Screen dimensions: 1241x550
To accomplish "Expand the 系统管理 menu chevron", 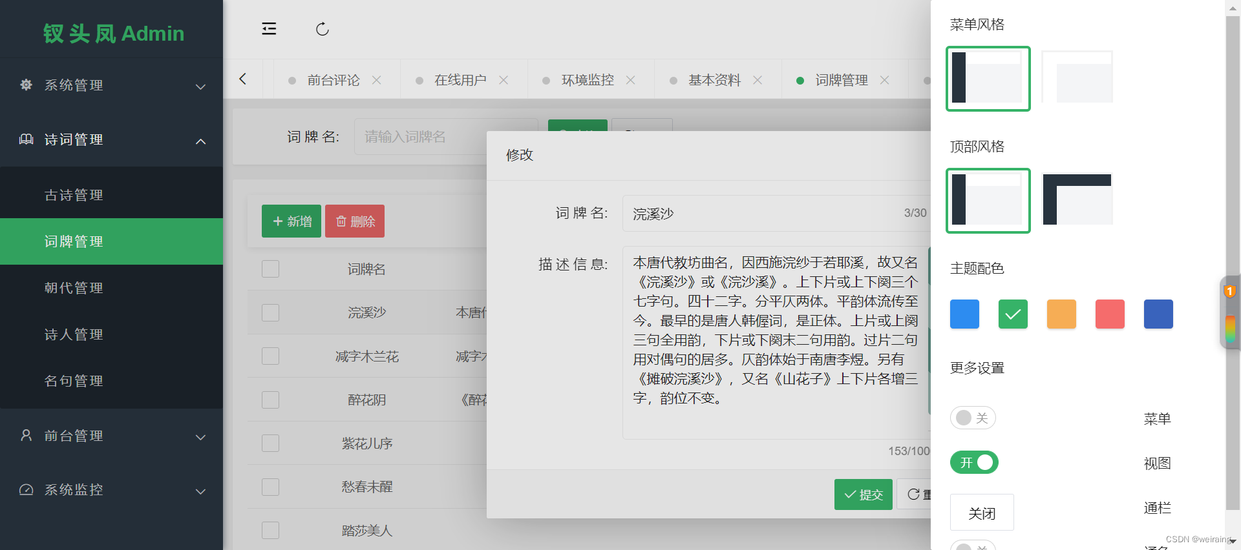I will pos(201,87).
